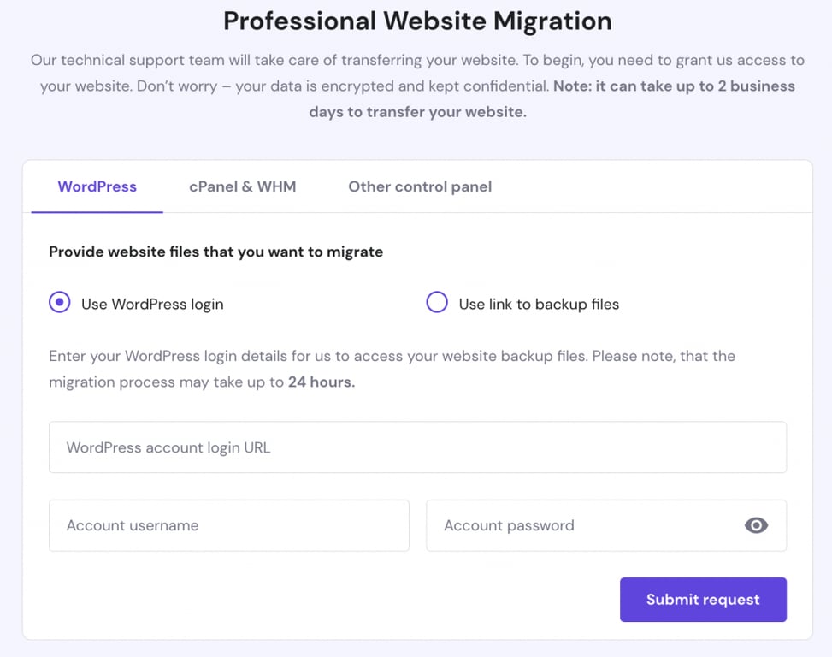Image resolution: width=832 pixels, height=657 pixels.
Task: Confirm WordPress login is the selected method
Action: pyautogui.click(x=58, y=302)
